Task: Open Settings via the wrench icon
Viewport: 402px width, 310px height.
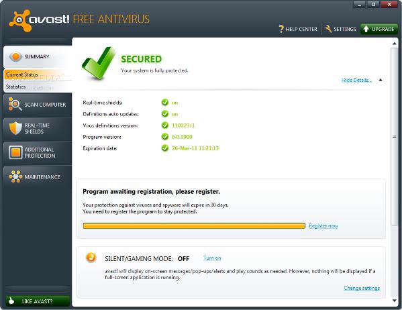Action: [x=328, y=29]
